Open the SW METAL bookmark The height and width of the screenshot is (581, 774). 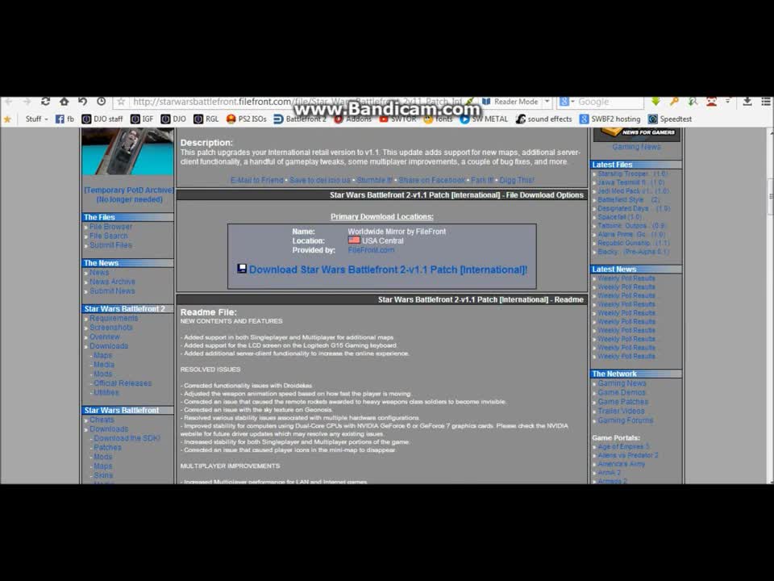486,119
